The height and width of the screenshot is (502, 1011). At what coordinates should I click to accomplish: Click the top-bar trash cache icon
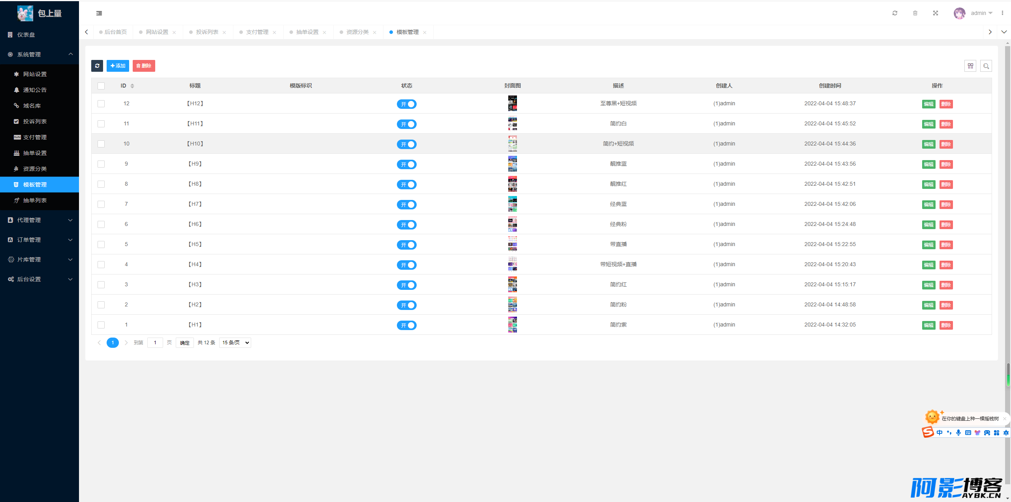[x=915, y=13]
